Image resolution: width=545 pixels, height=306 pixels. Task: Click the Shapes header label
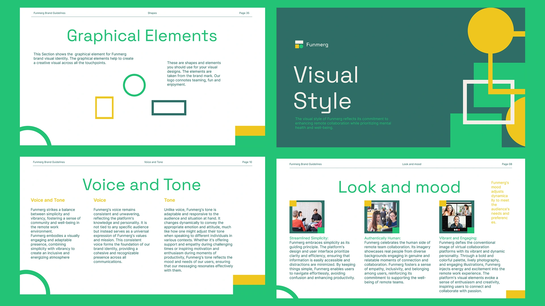click(152, 13)
